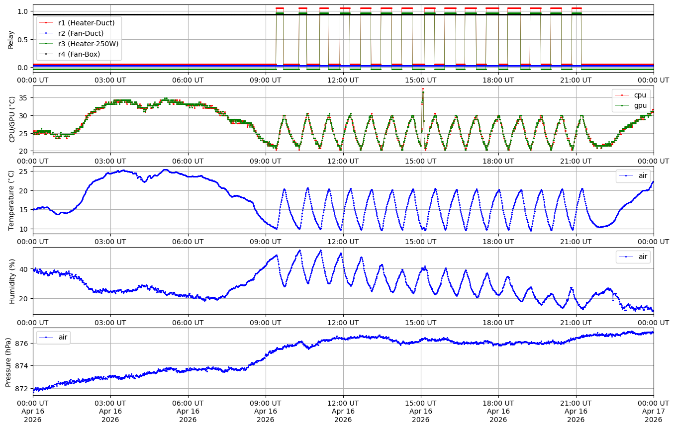674x428 pixels.
Task: Click the CPU/GPU (°C) y-axis label
Action: [12, 119]
